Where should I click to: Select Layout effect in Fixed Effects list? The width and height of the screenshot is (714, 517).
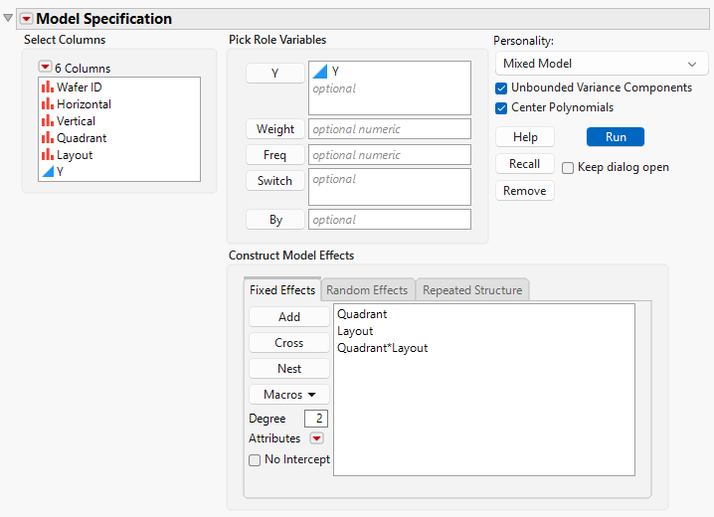tap(355, 331)
